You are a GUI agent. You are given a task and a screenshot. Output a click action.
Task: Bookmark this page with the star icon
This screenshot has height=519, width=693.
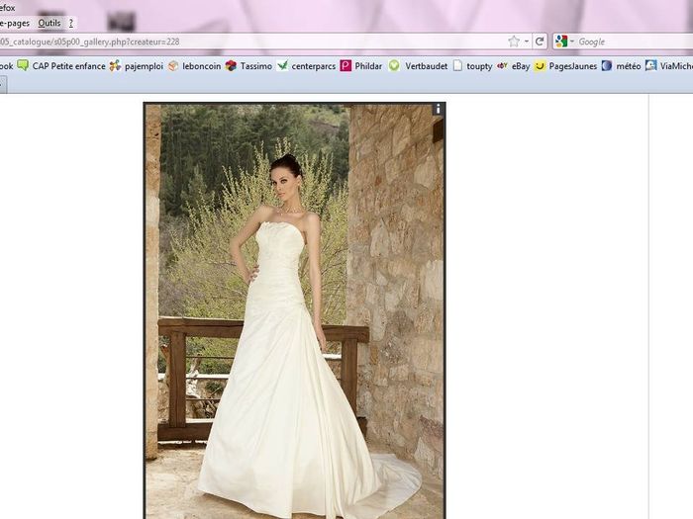(514, 42)
